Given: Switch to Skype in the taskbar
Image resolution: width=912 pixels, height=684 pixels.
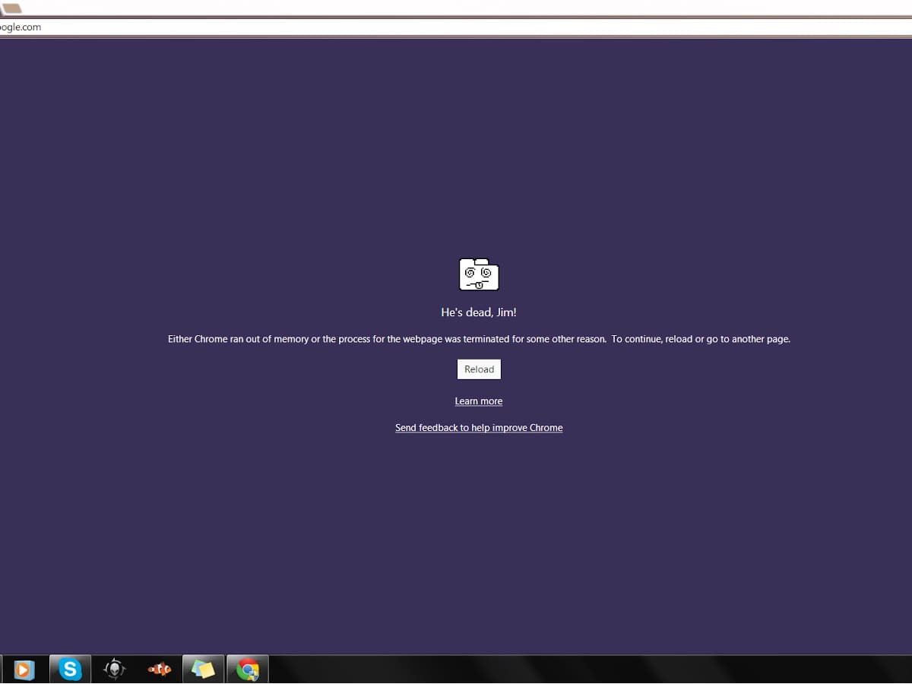Looking at the screenshot, I should pyautogui.click(x=71, y=669).
